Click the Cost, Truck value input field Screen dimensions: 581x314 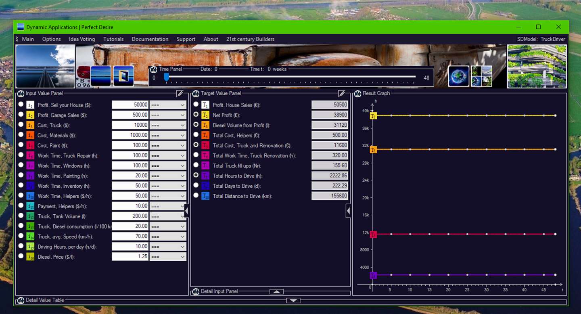130,125
